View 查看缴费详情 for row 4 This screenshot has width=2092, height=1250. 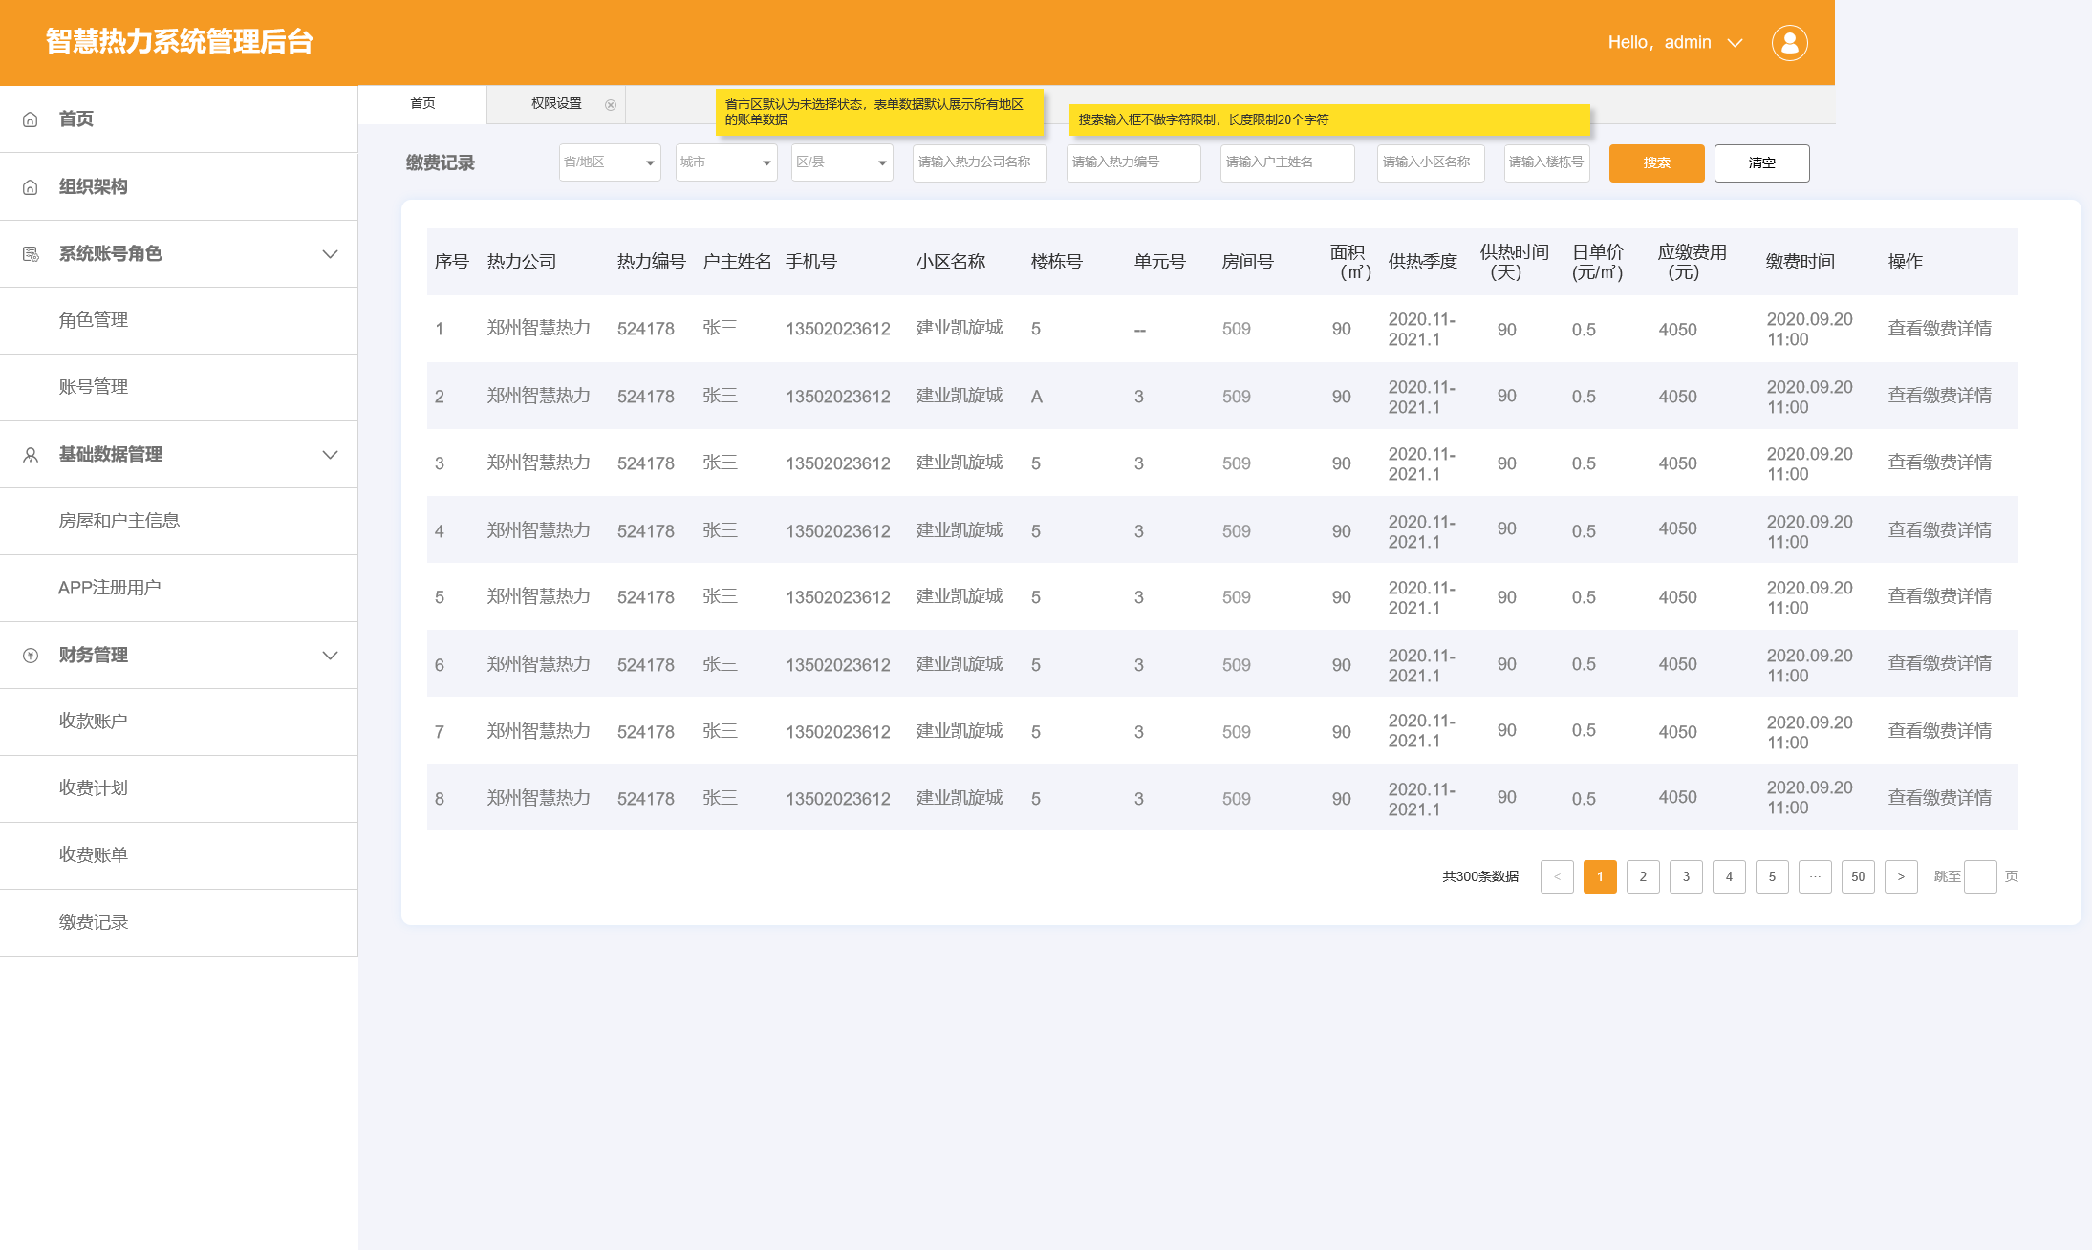click(1939, 530)
